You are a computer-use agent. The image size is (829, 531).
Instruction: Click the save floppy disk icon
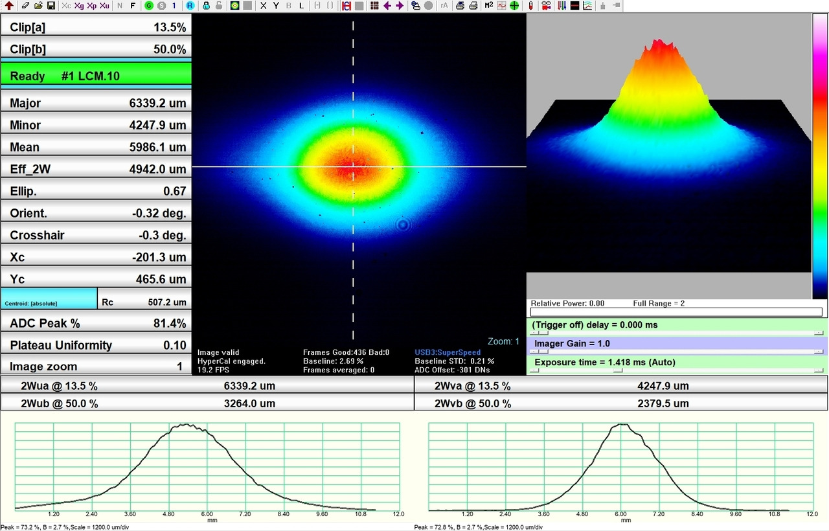coord(51,6)
